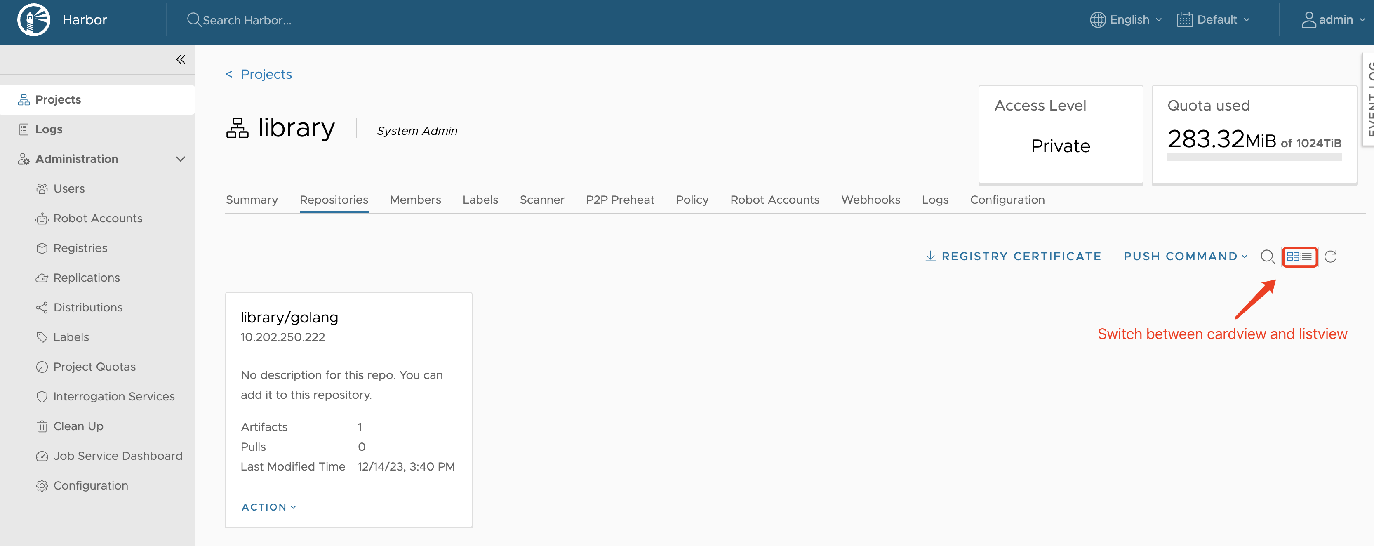Open the Clean Up trash icon
The image size is (1374, 546).
point(42,426)
